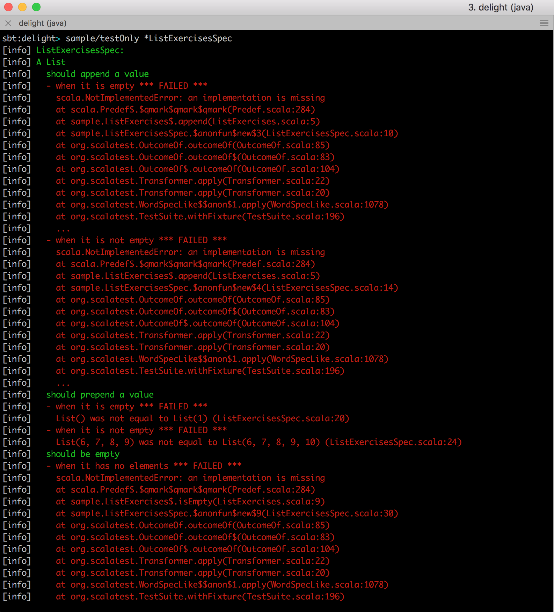Click the red close window button

click(8, 7)
